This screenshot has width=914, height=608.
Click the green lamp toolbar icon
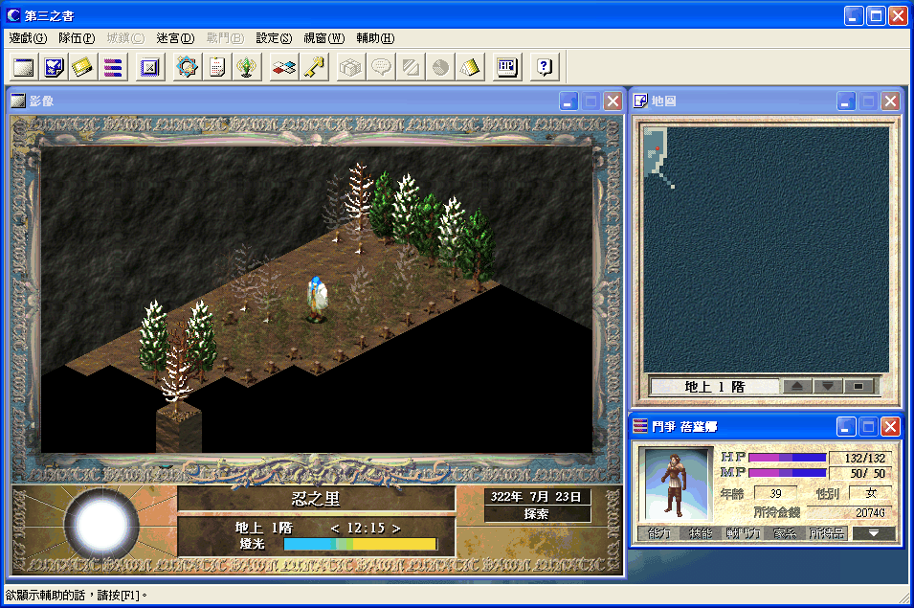point(247,67)
